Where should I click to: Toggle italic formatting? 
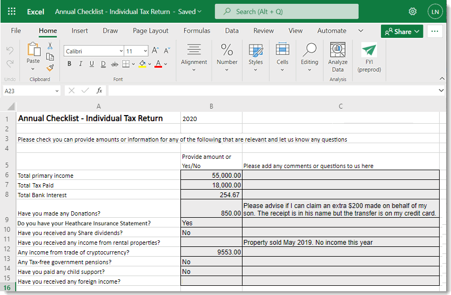(x=80, y=64)
